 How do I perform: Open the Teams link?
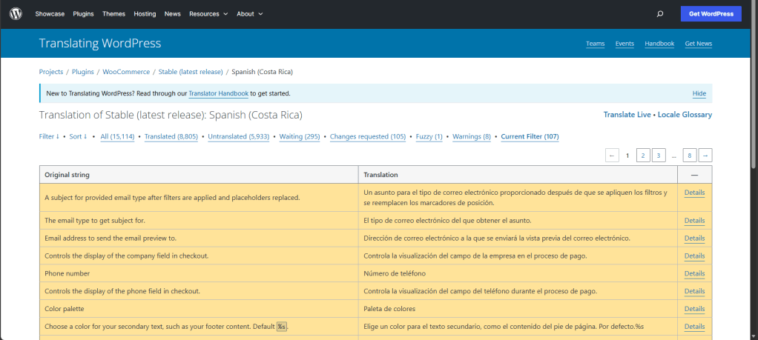click(595, 44)
